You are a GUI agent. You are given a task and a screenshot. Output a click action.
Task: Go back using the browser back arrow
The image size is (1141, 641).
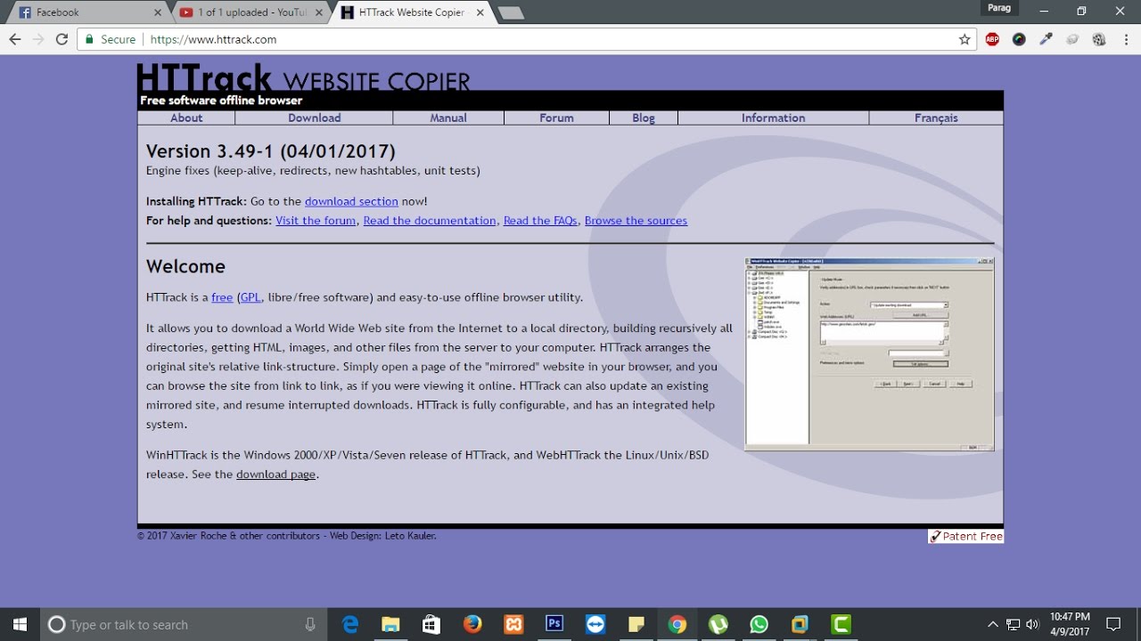click(14, 39)
